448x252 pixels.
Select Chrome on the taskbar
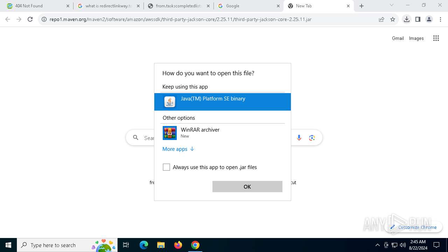(195, 245)
